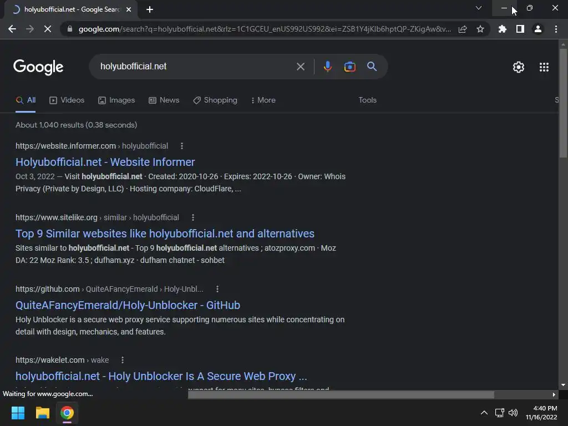Viewport: 568px width, 426px height.
Task: Open QuiteAFancyEmerald/Holy-Unblocker GitHub link
Action: pyautogui.click(x=128, y=306)
